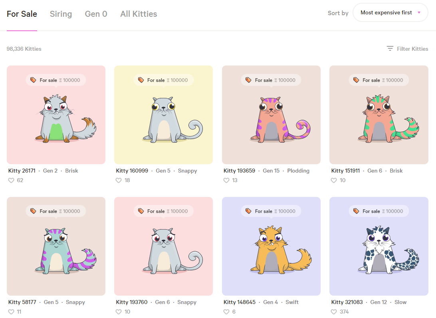This screenshot has height=318, width=436.
Task: Heart icon under Kitty 148645
Action: (x=226, y=312)
